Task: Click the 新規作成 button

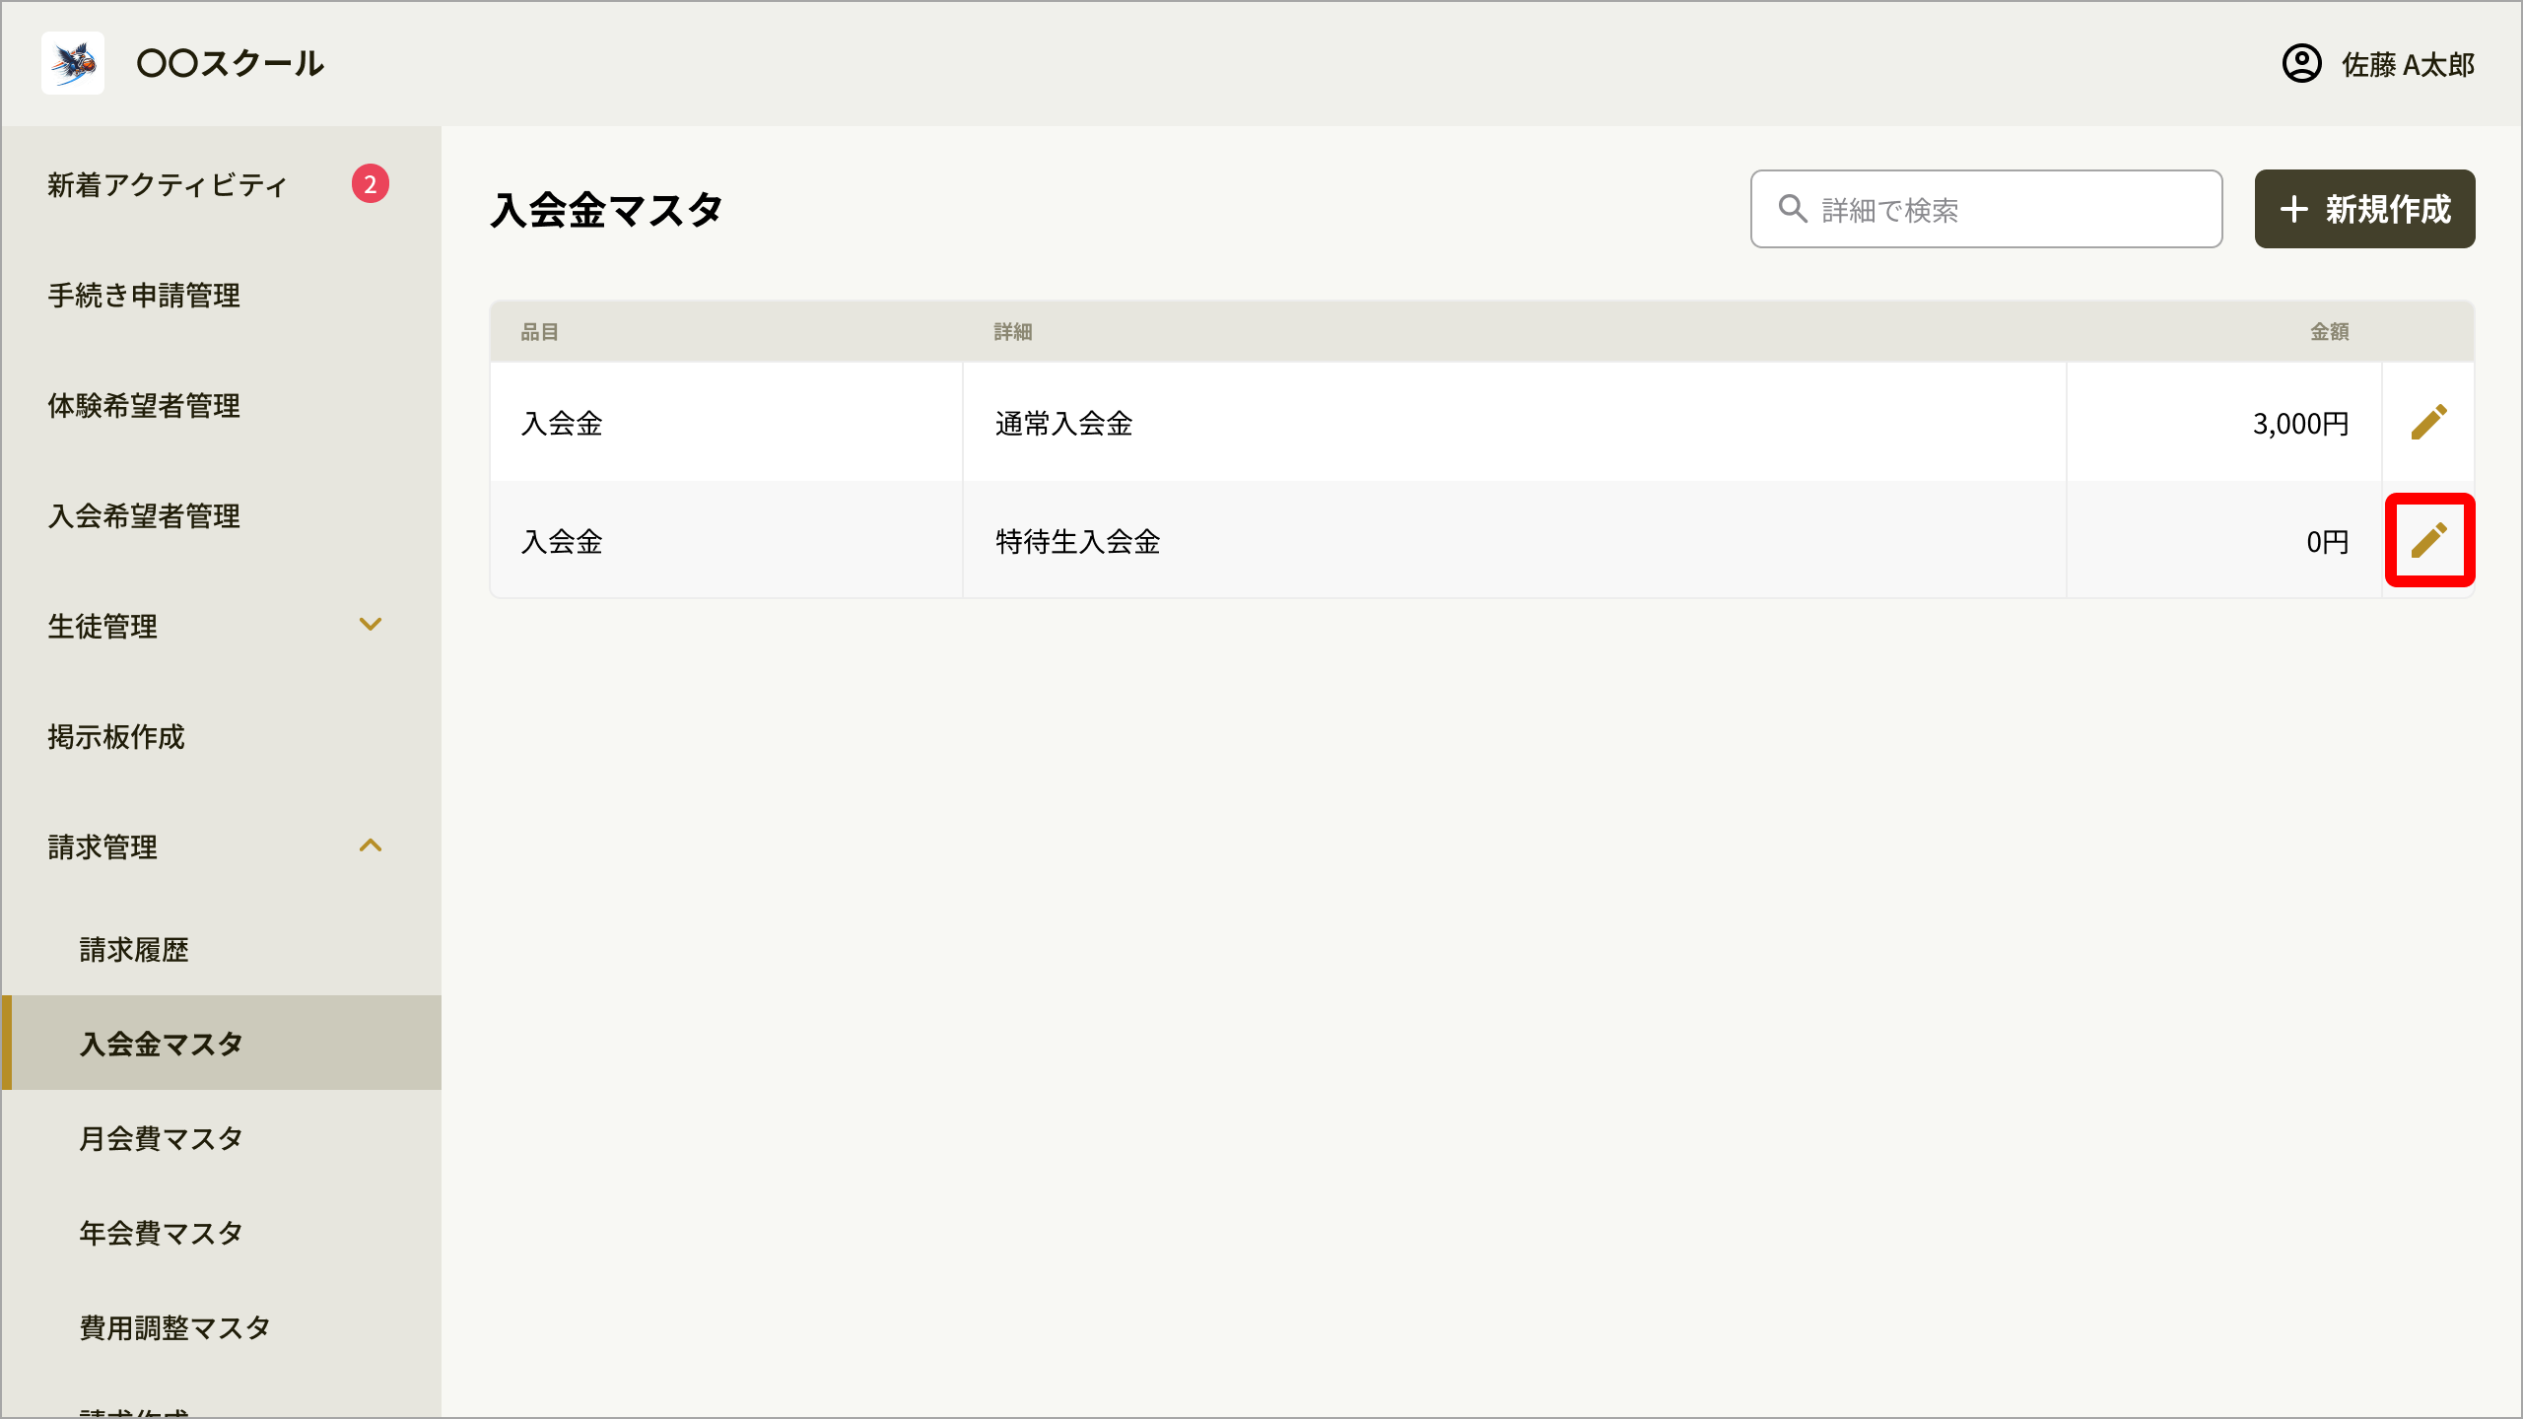Action: point(2364,209)
